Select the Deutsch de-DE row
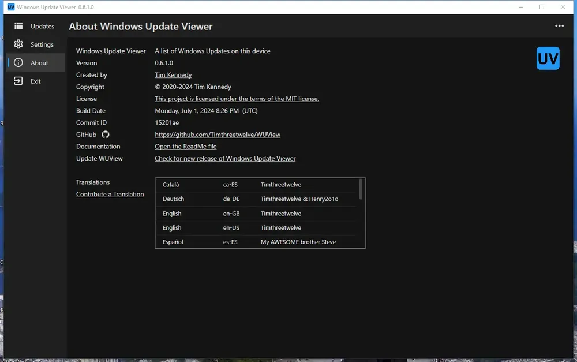 click(x=257, y=199)
